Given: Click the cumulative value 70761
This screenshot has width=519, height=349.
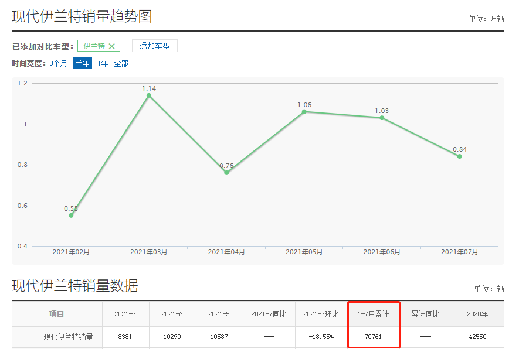Looking at the screenshot, I should coord(374,337).
